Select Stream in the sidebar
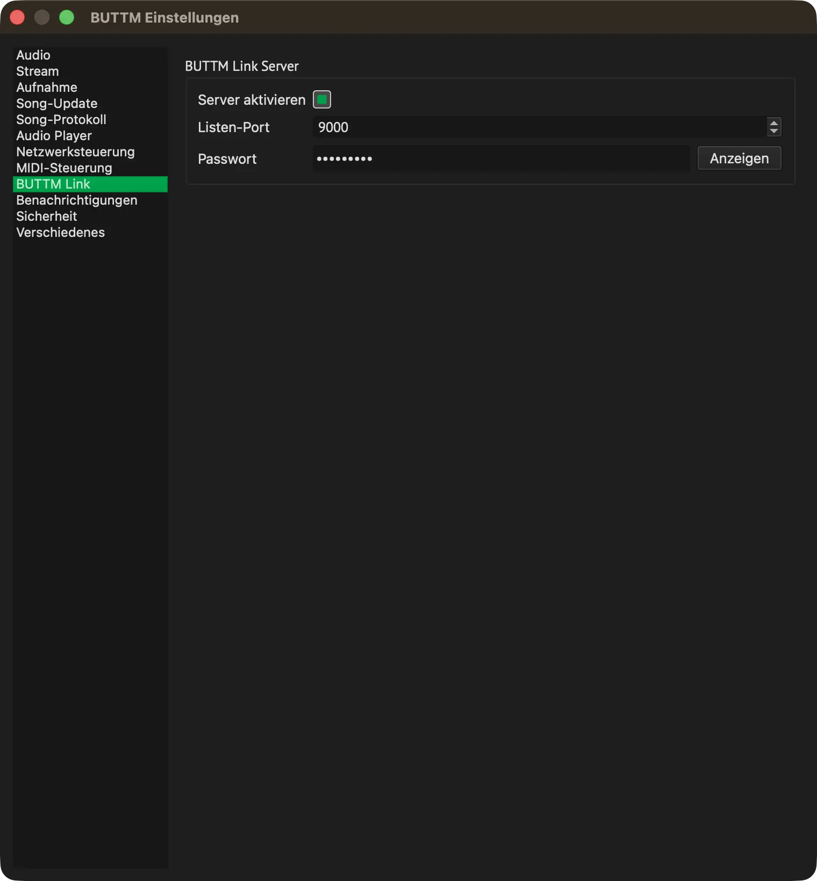This screenshot has width=817, height=881. (x=90, y=71)
